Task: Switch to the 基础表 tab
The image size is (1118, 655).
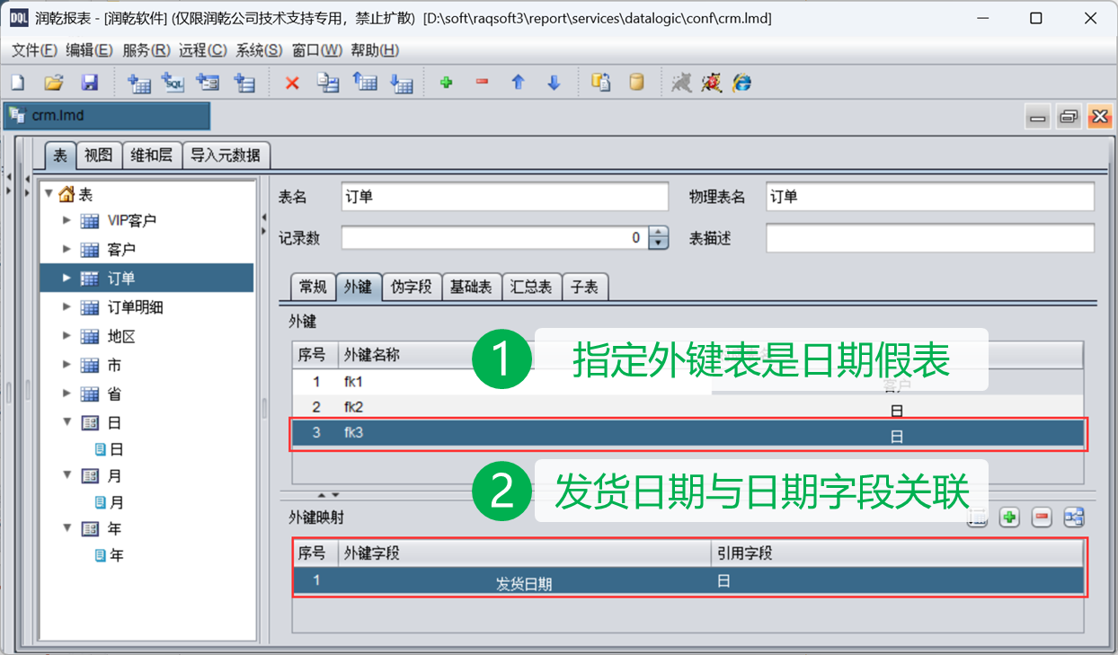Action: [x=471, y=287]
